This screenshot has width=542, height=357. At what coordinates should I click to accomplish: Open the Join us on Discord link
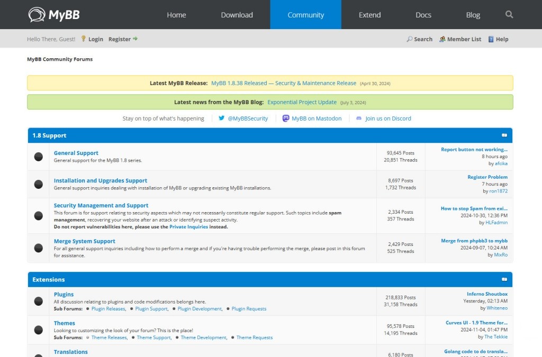click(x=388, y=118)
